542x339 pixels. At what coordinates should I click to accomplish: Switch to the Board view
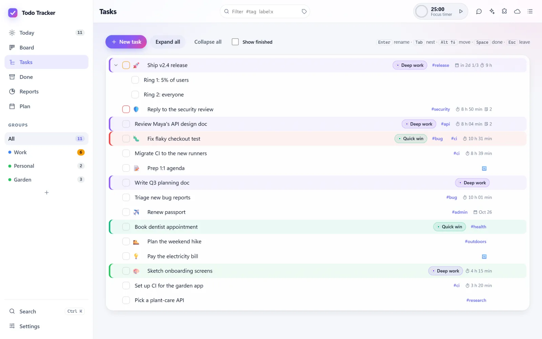[x=46, y=47]
